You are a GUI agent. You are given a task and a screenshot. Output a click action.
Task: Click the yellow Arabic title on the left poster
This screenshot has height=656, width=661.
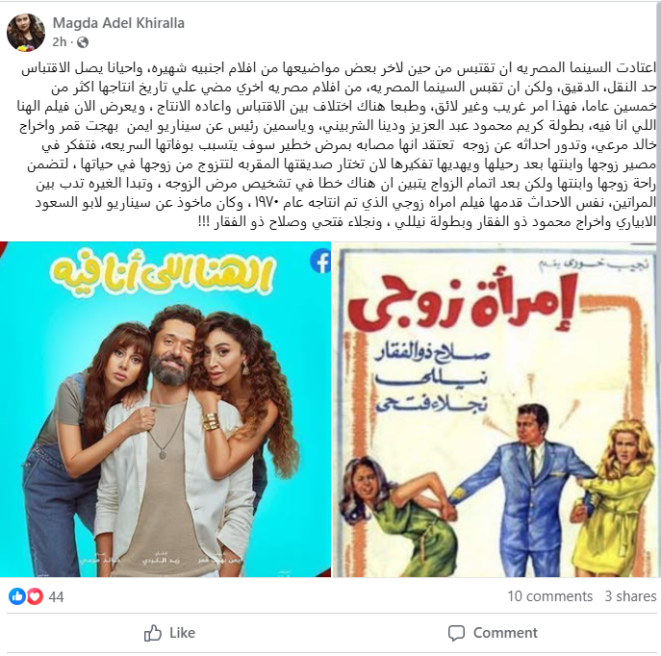[x=164, y=273]
